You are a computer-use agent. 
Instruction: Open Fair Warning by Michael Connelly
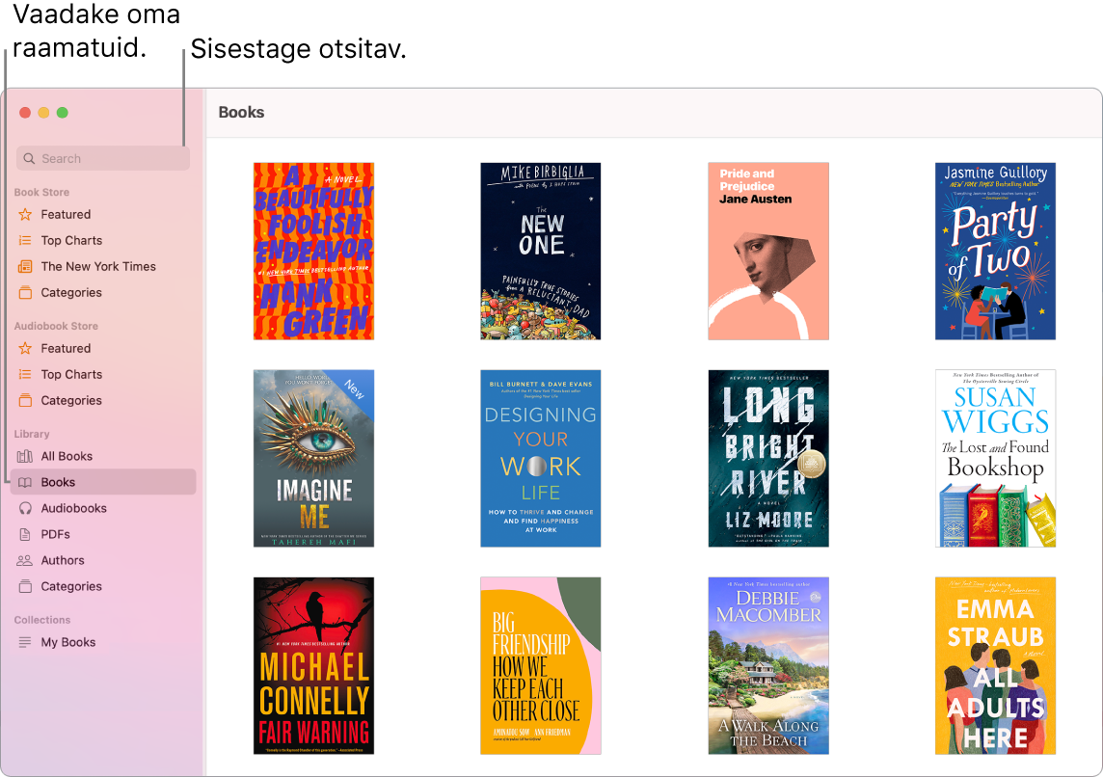[313, 665]
